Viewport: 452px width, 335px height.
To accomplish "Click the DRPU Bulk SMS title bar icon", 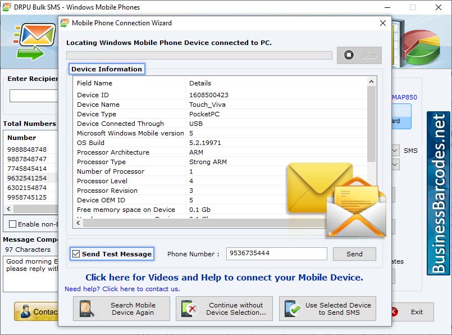I will (6, 7).
